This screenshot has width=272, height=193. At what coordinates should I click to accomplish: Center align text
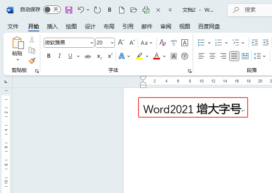212,56
